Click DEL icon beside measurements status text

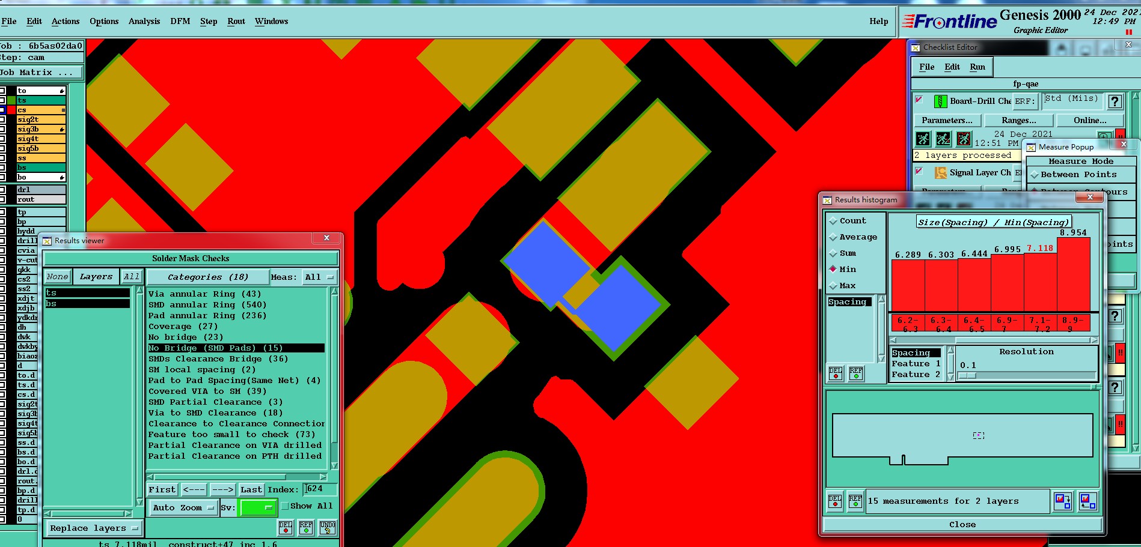coord(835,501)
